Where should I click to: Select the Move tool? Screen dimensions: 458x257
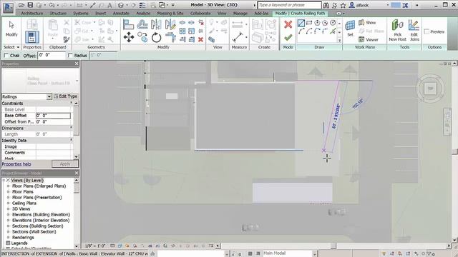[129, 37]
